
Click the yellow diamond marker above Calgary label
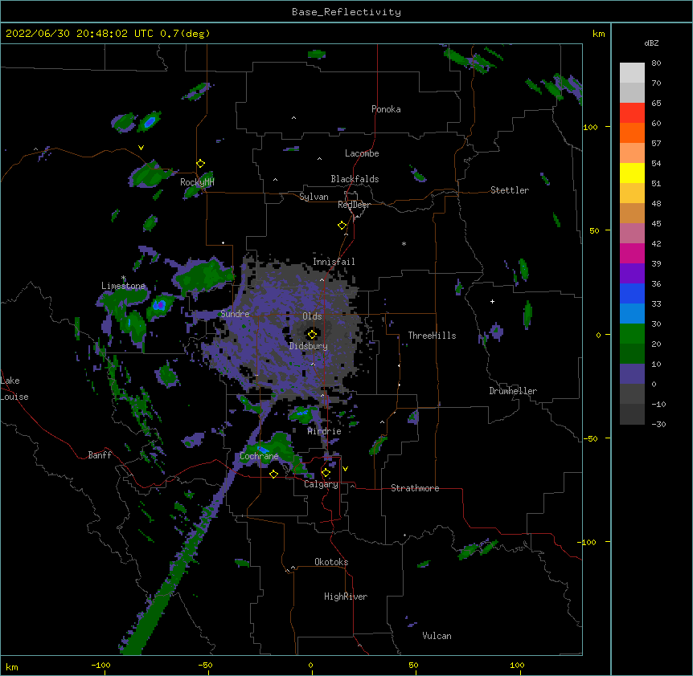click(326, 473)
